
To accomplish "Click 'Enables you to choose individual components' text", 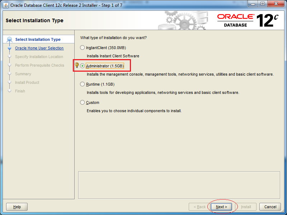I will click(134, 111).
